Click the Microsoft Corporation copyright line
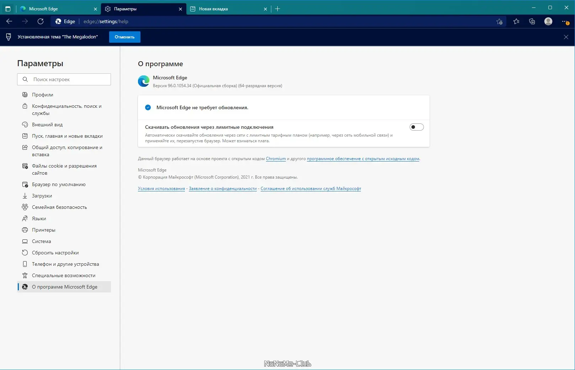Image resolution: width=575 pixels, height=370 pixels. (218, 177)
